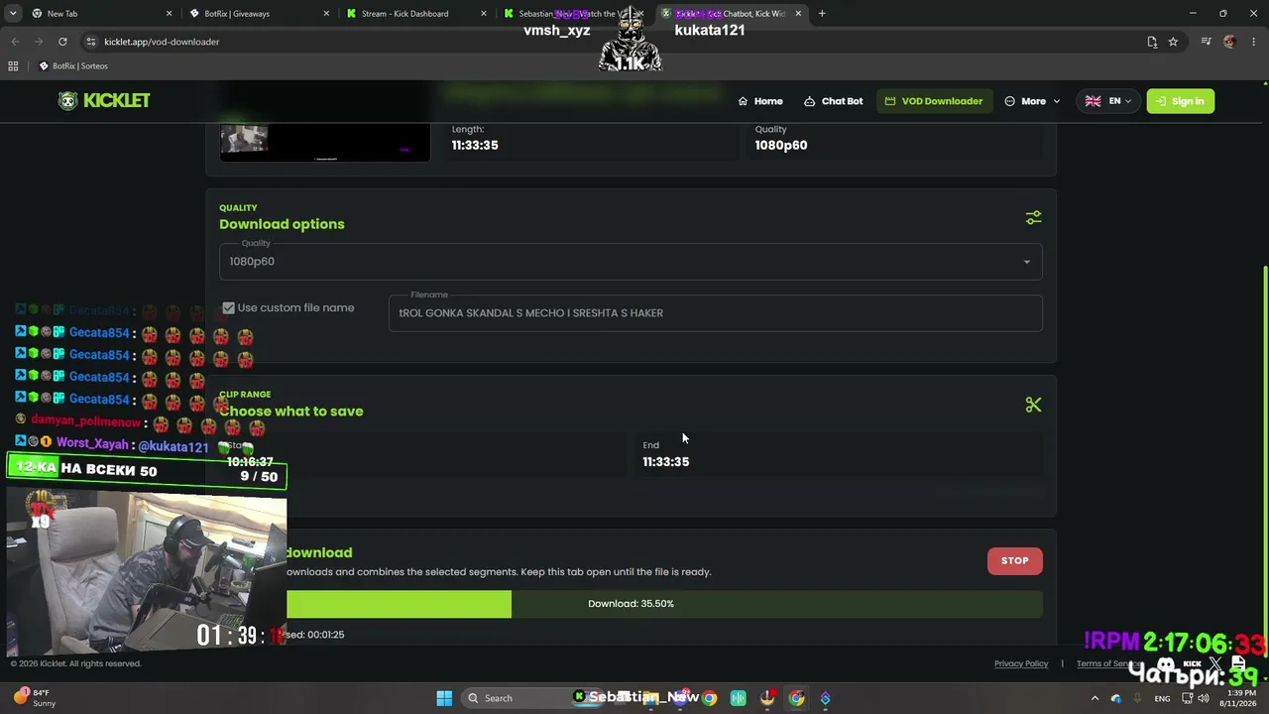This screenshot has height=714, width=1269.
Task: Open the Privacy Policy link
Action: [x=1021, y=663]
